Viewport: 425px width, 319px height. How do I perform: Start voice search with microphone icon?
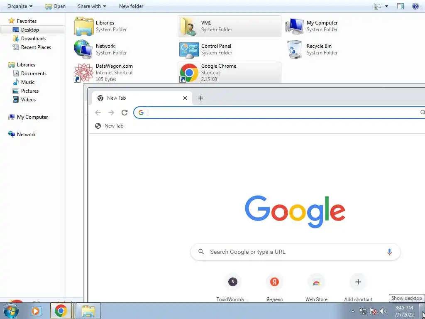point(389,252)
